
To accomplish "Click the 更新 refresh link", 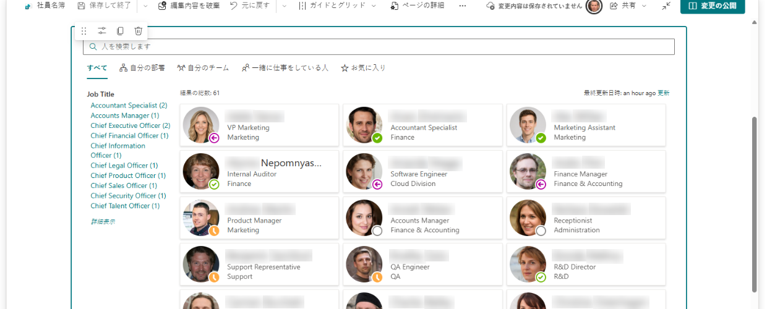I will (x=663, y=93).
